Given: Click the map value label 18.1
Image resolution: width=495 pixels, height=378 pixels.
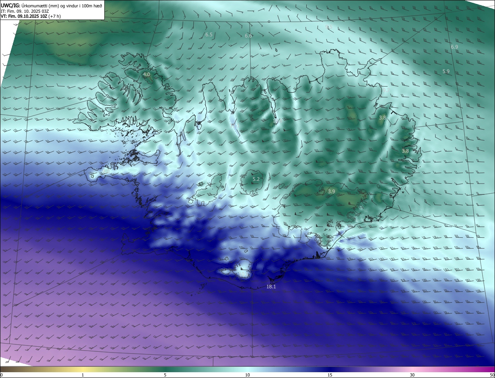Looking at the screenshot, I should point(271,287).
